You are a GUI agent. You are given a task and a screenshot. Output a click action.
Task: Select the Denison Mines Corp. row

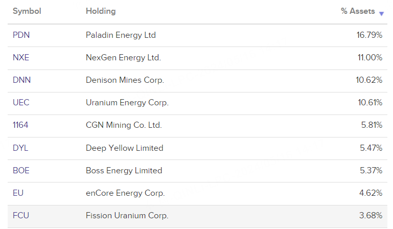tap(125, 80)
